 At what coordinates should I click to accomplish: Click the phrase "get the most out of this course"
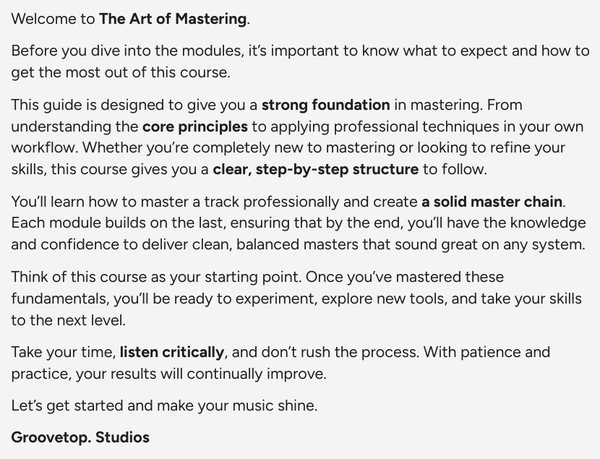point(119,73)
